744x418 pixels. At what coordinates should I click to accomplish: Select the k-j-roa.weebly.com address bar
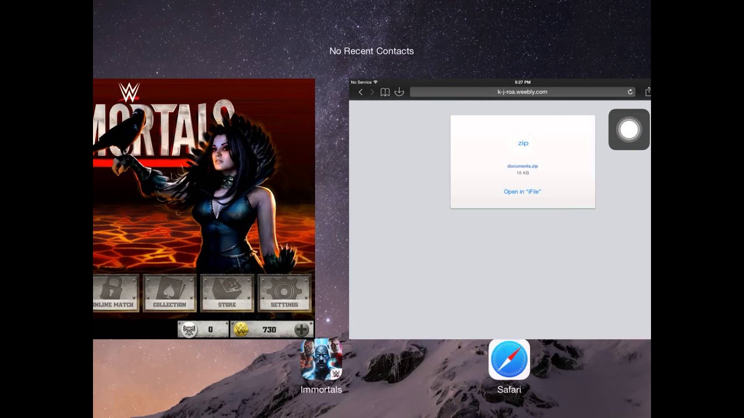pyautogui.click(x=523, y=92)
